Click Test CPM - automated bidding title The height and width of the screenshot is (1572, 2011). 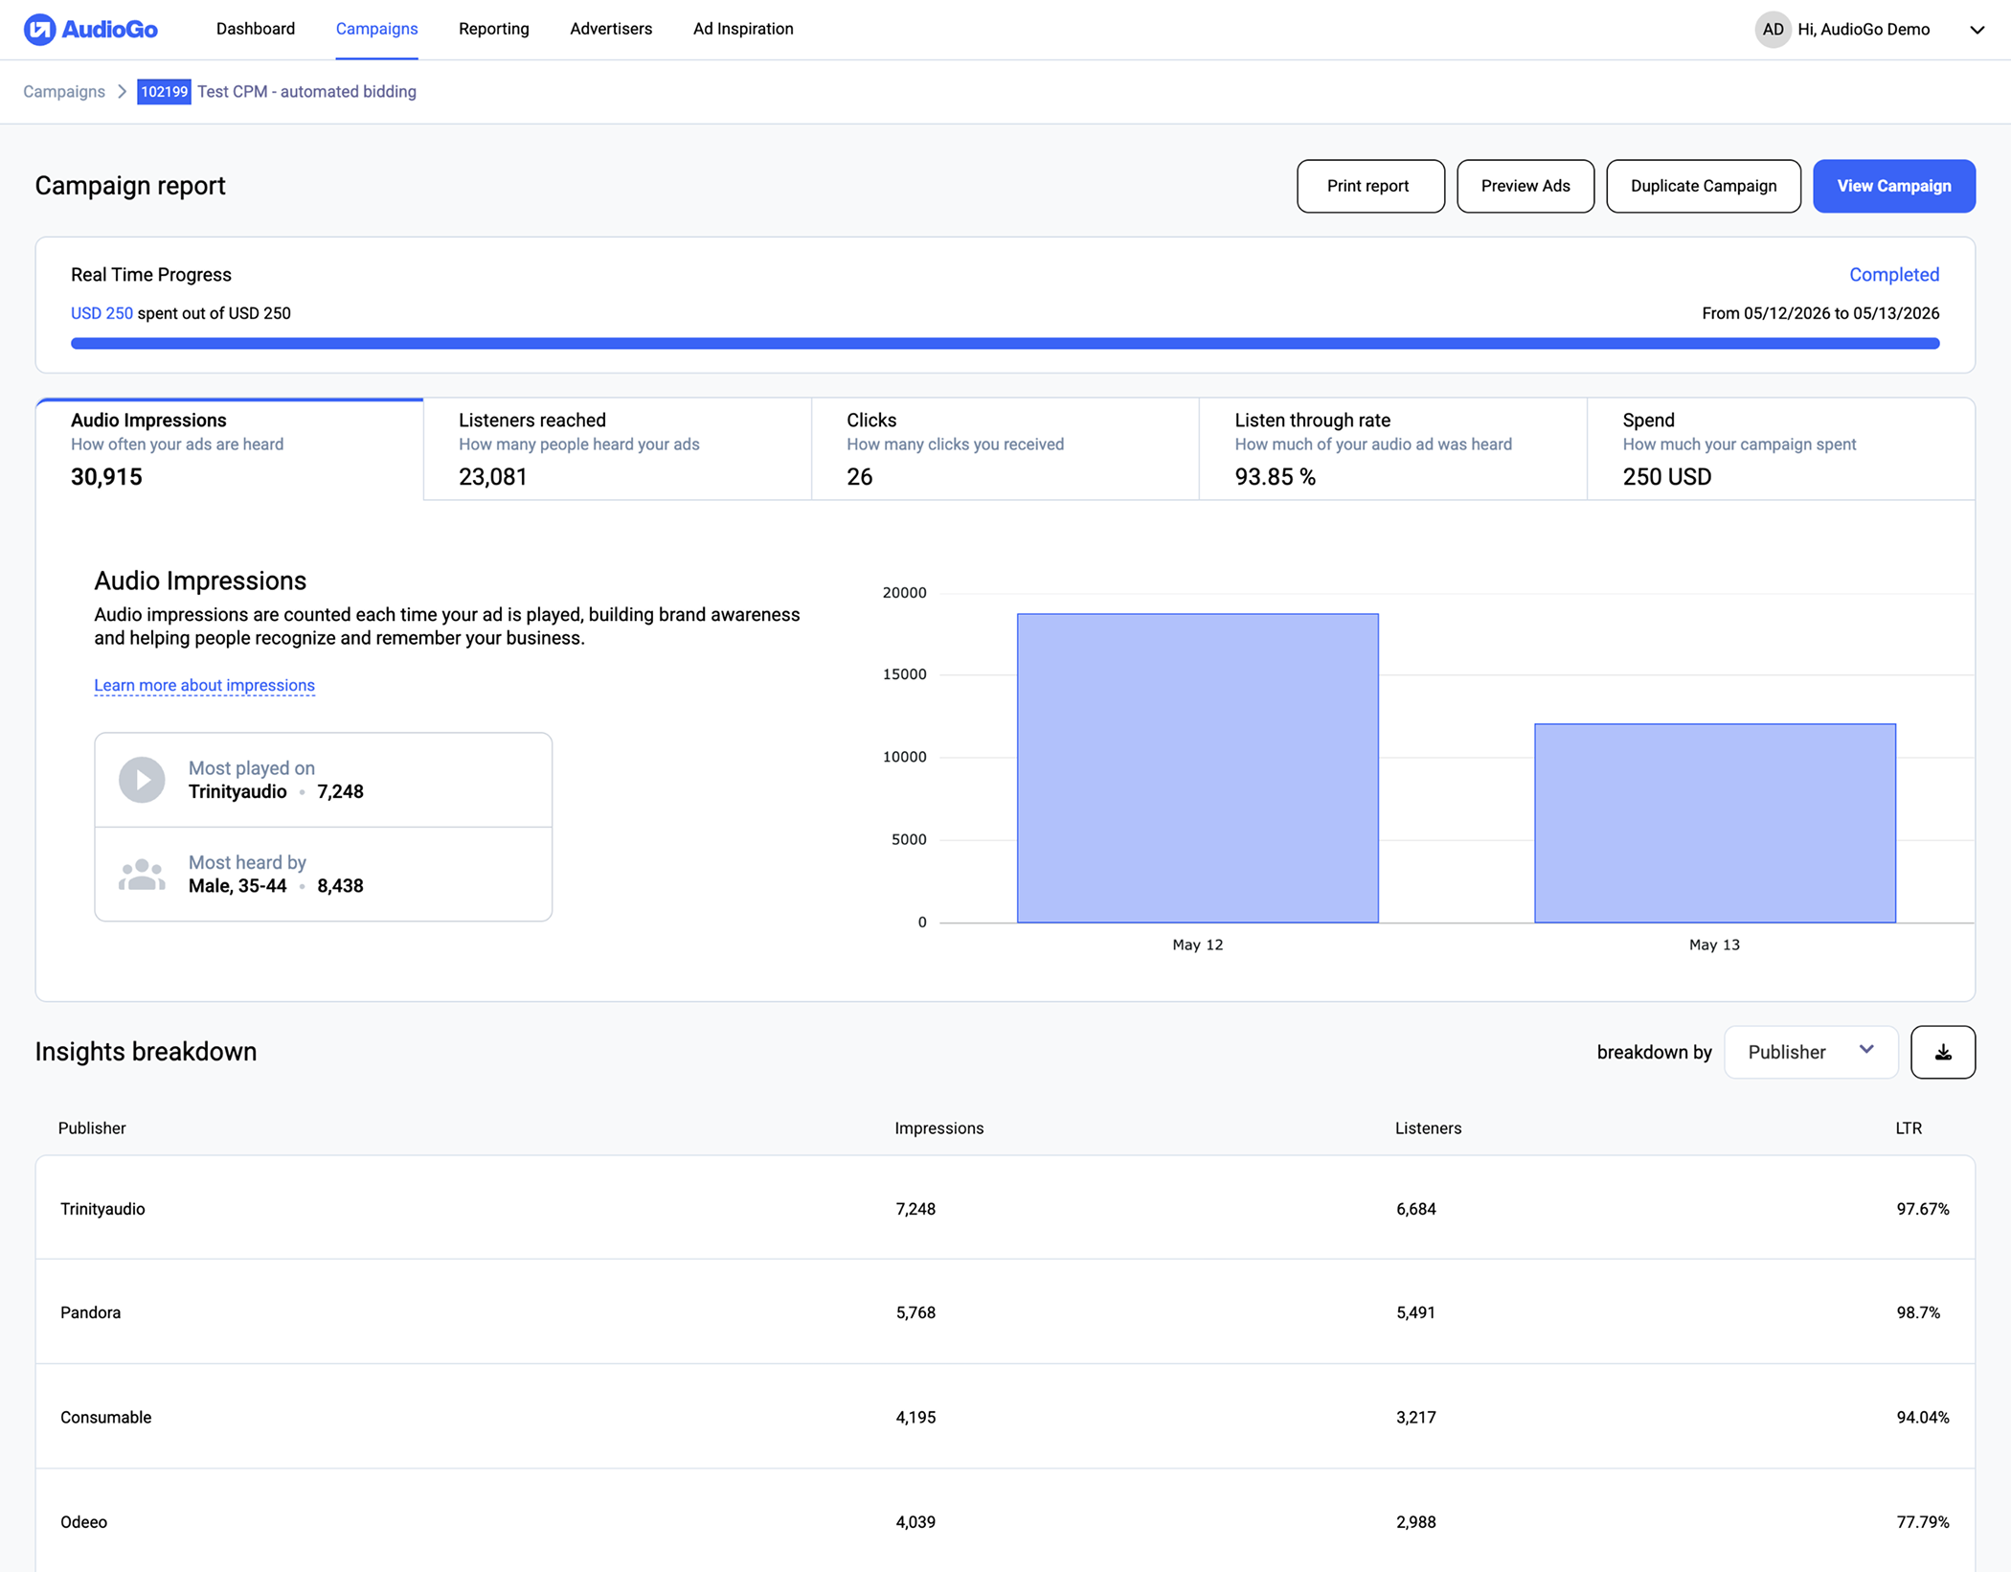click(307, 92)
